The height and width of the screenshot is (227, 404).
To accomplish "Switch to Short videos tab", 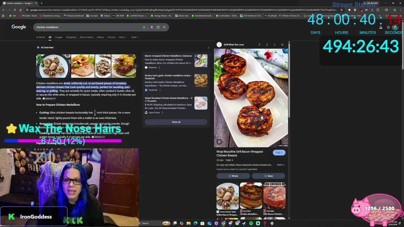I will (x=86, y=37).
